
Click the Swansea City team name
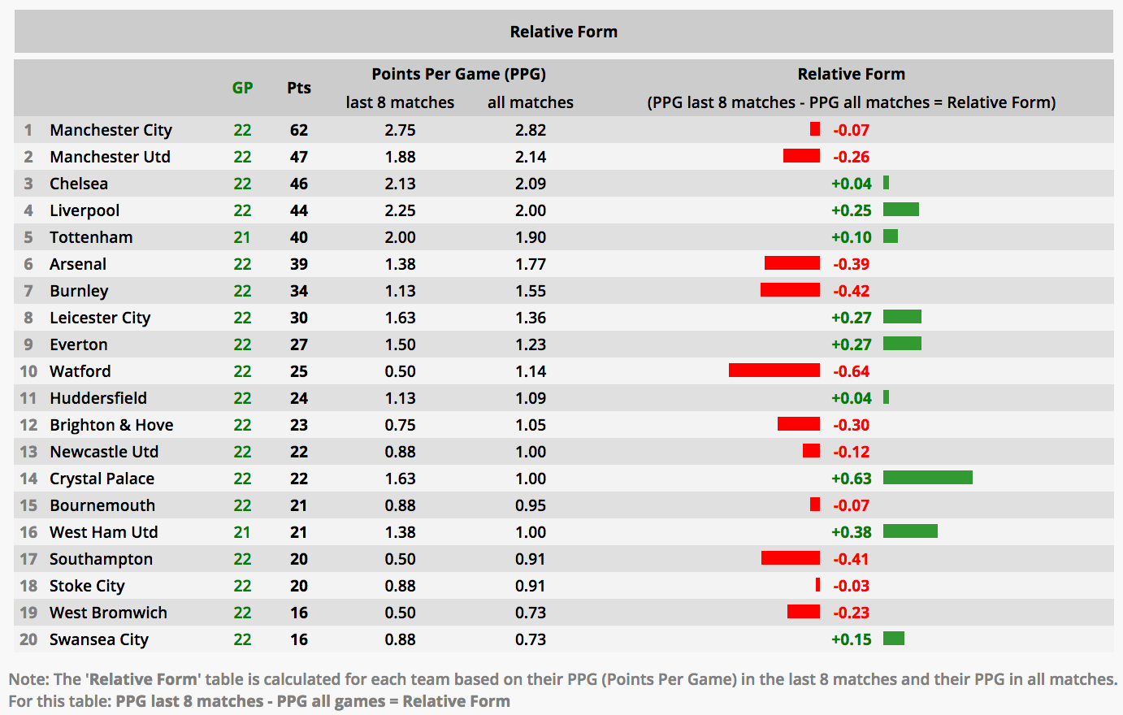point(98,639)
